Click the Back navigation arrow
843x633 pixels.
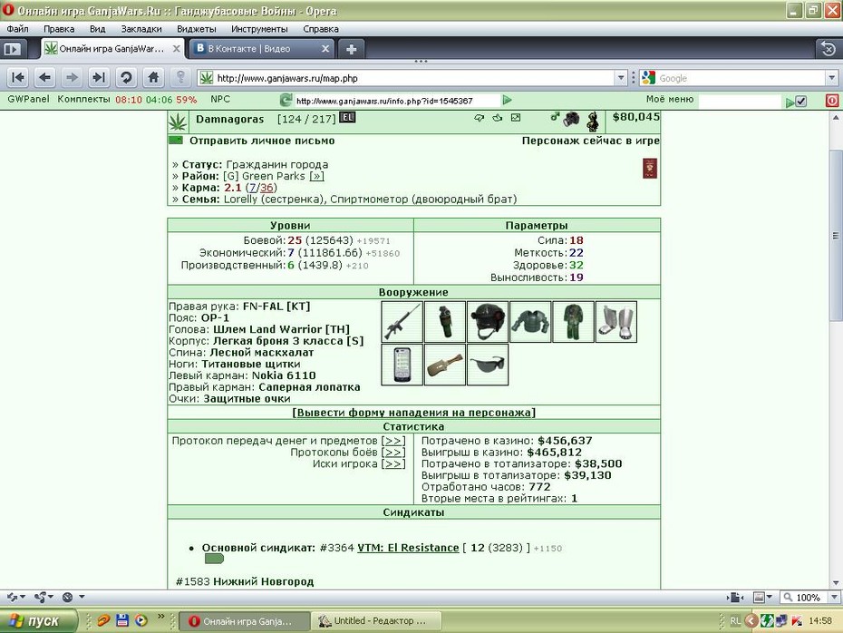[x=45, y=78]
